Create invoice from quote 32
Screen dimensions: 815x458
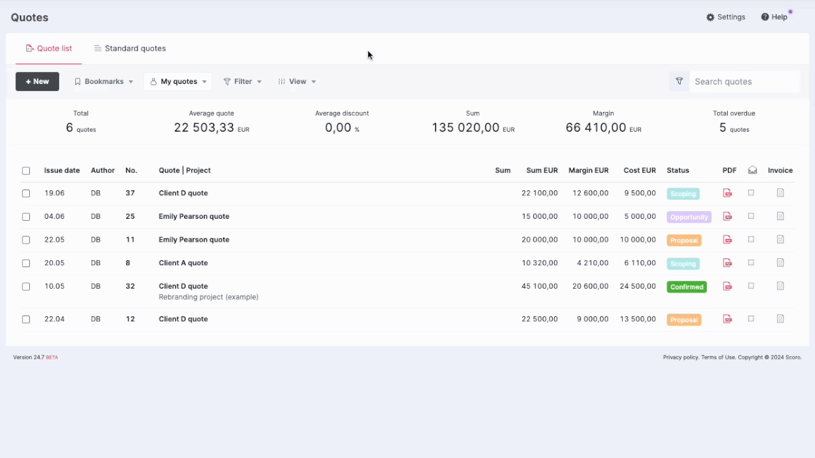pyautogui.click(x=780, y=286)
